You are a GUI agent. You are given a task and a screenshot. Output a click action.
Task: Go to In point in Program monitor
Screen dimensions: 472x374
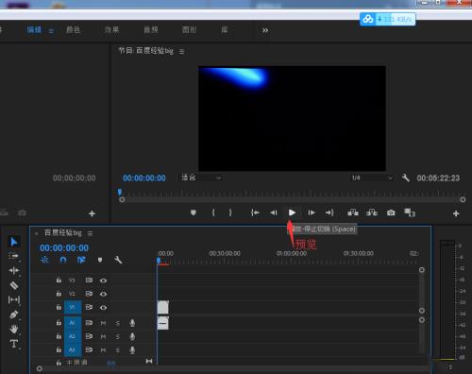pyautogui.click(x=255, y=212)
